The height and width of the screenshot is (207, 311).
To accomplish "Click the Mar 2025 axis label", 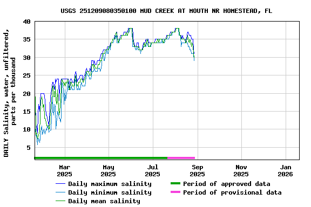I will [x=65, y=171].
